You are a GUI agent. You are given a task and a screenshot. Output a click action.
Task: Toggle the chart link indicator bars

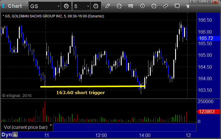point(4,6)
